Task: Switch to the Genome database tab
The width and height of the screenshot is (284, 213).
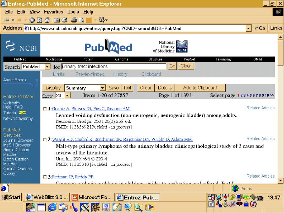Action: tap(122, 59)
